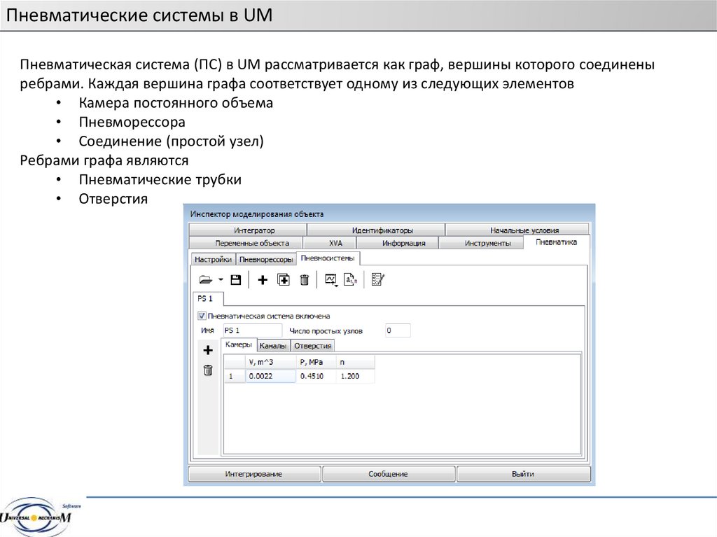Click the Имя input field containing PS 1
Image resolution: width=717 pixels, height=537 pixels.
(x=252, y=330)
